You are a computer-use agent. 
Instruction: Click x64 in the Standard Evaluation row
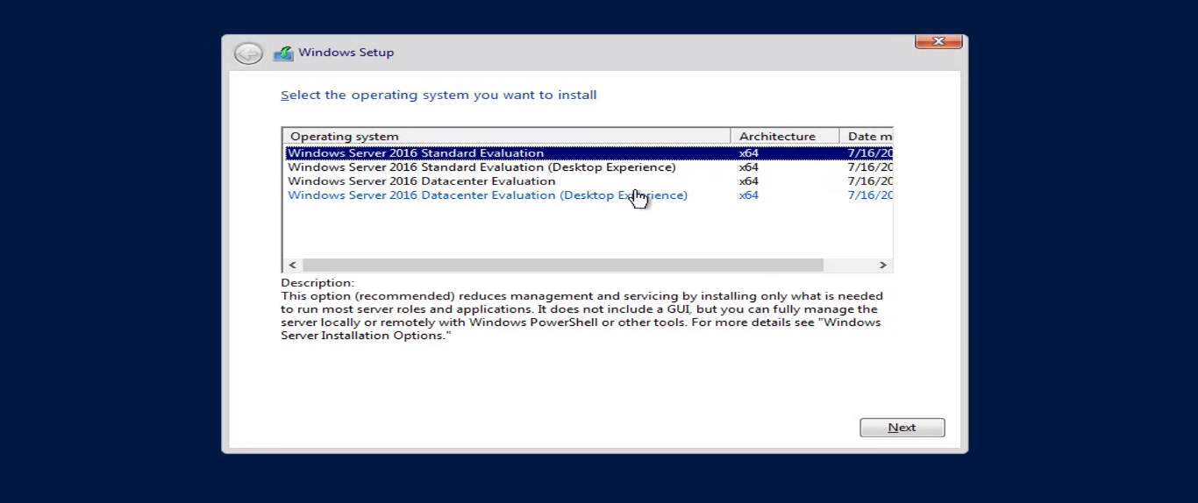click(749, 153)
